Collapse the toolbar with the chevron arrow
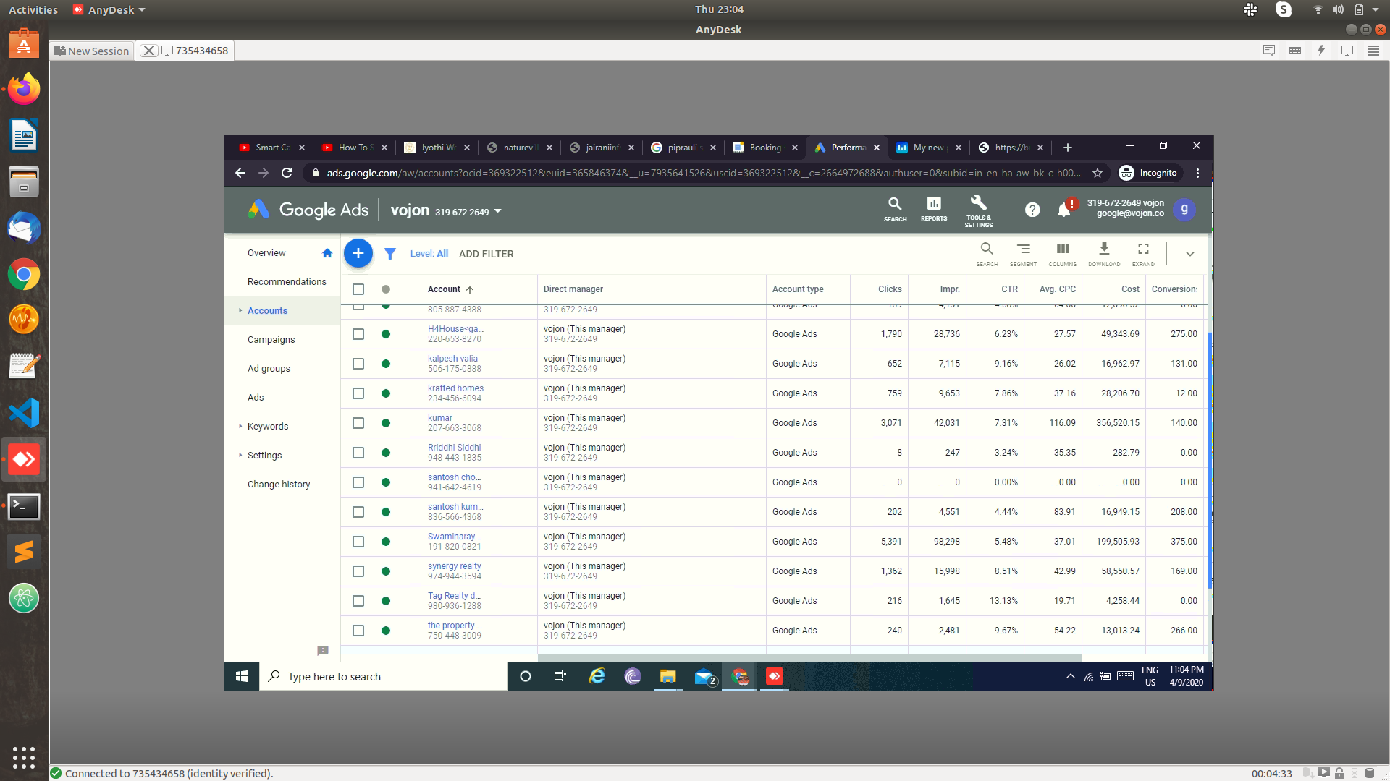1390x781 pixels. (1189, 254)
